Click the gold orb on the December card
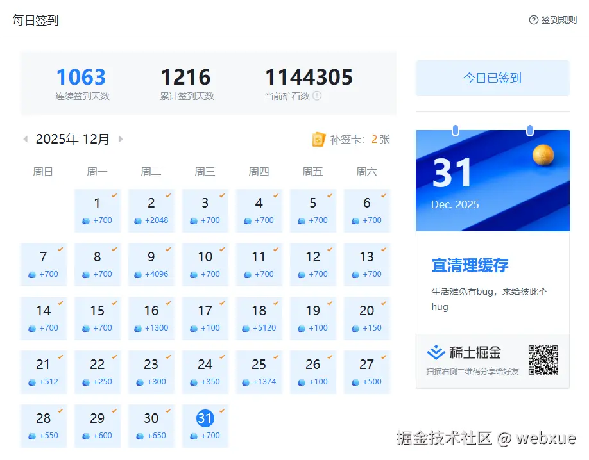Viewport: 589px width, 460px height. (x=544, y=154)
